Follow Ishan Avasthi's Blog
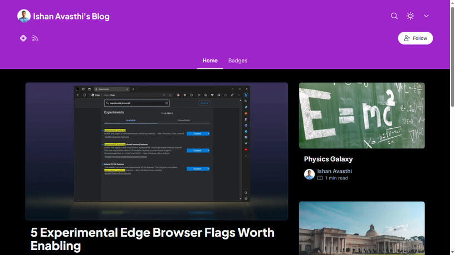 (x=415, y=38)
